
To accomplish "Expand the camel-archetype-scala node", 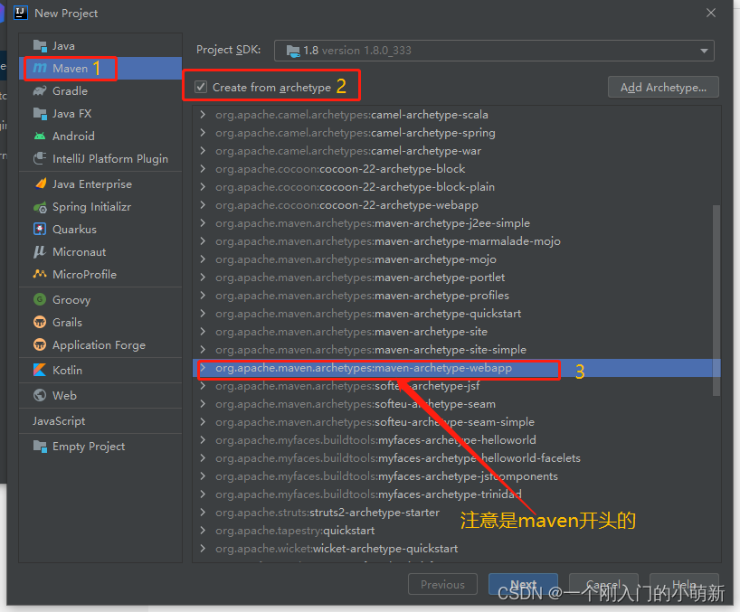I will [203, 115].
